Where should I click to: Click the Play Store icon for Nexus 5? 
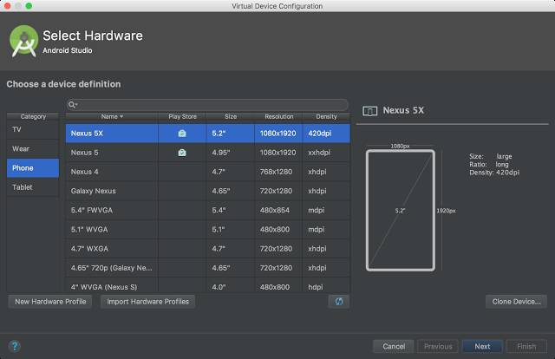pos(182,153)
